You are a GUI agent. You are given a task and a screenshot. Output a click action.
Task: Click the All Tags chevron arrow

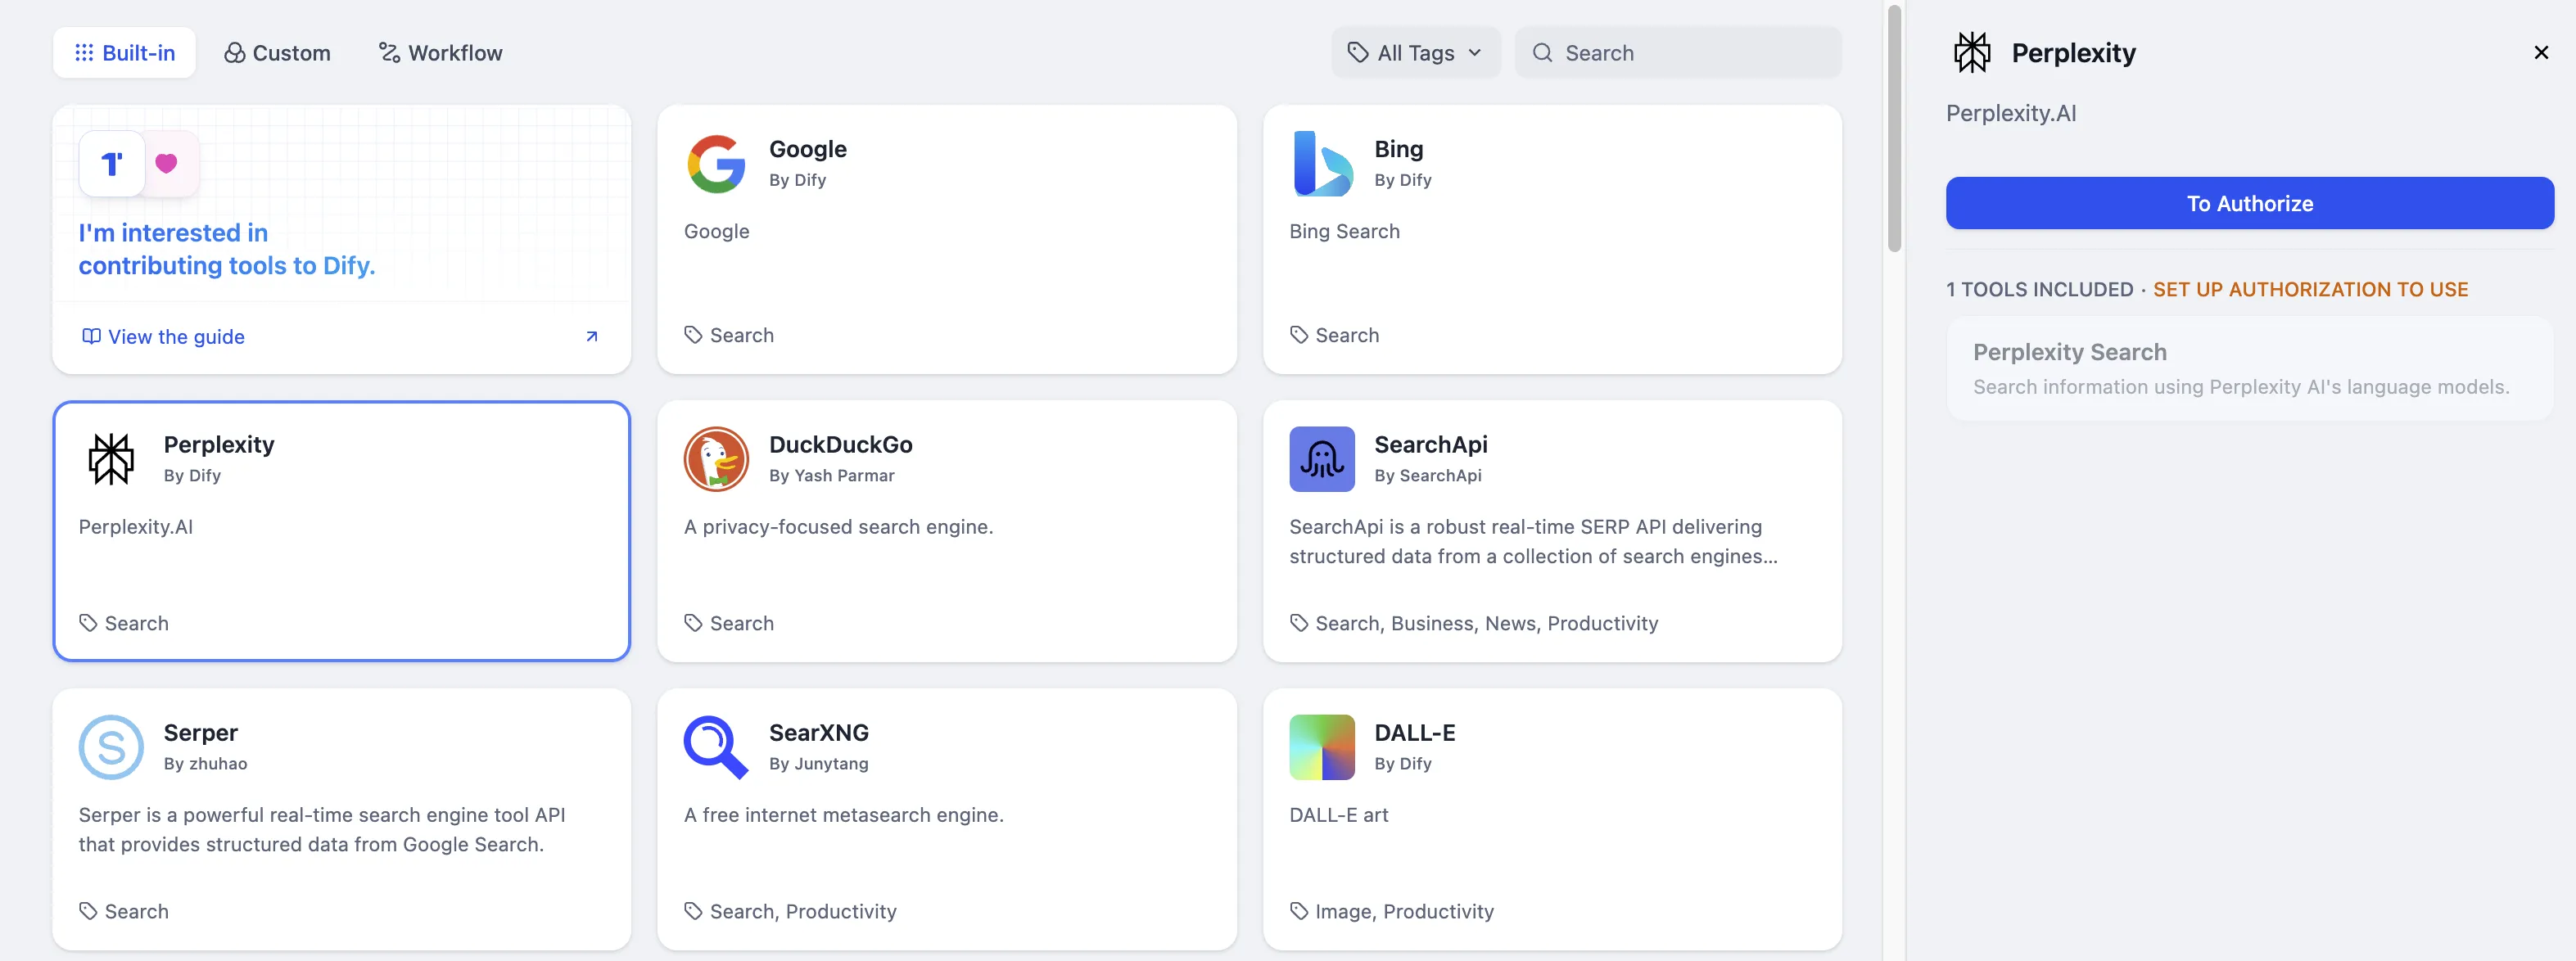pos(1474,53)
